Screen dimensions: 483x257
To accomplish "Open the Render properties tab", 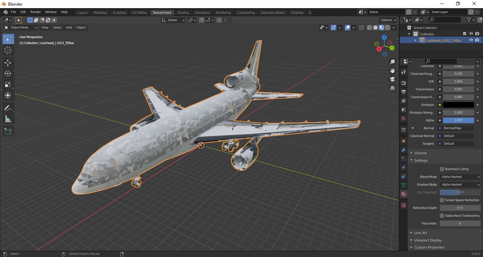I will click(403, 83).
